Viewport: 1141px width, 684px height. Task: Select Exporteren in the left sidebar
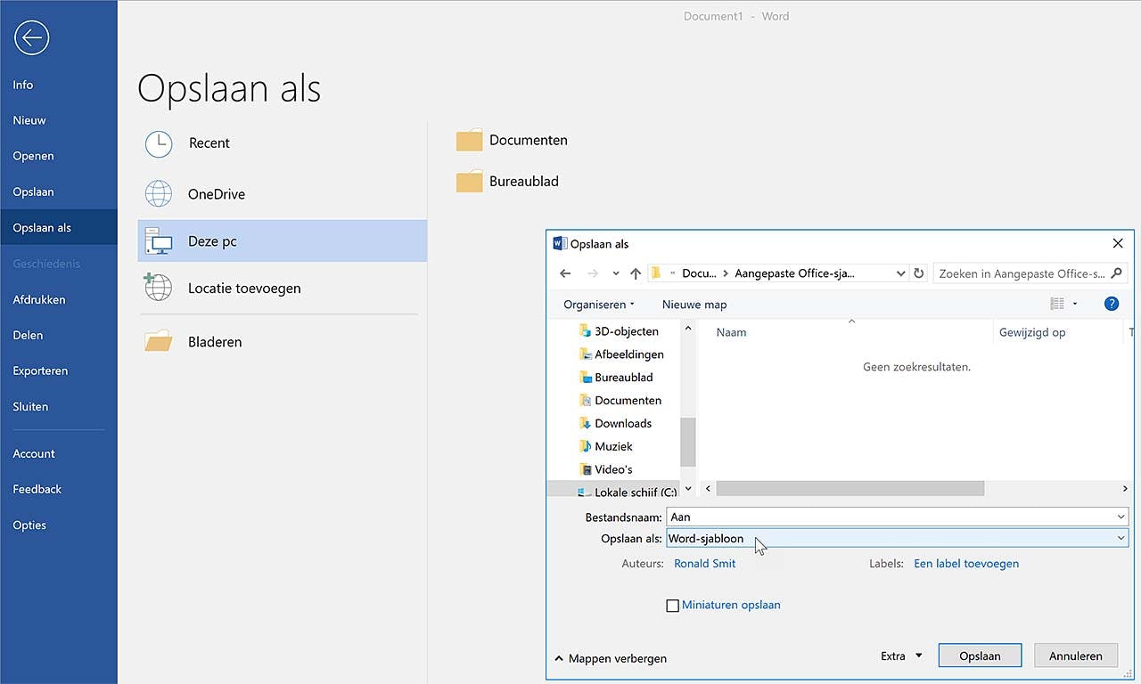pyautogui.click(x=40, y=370)
